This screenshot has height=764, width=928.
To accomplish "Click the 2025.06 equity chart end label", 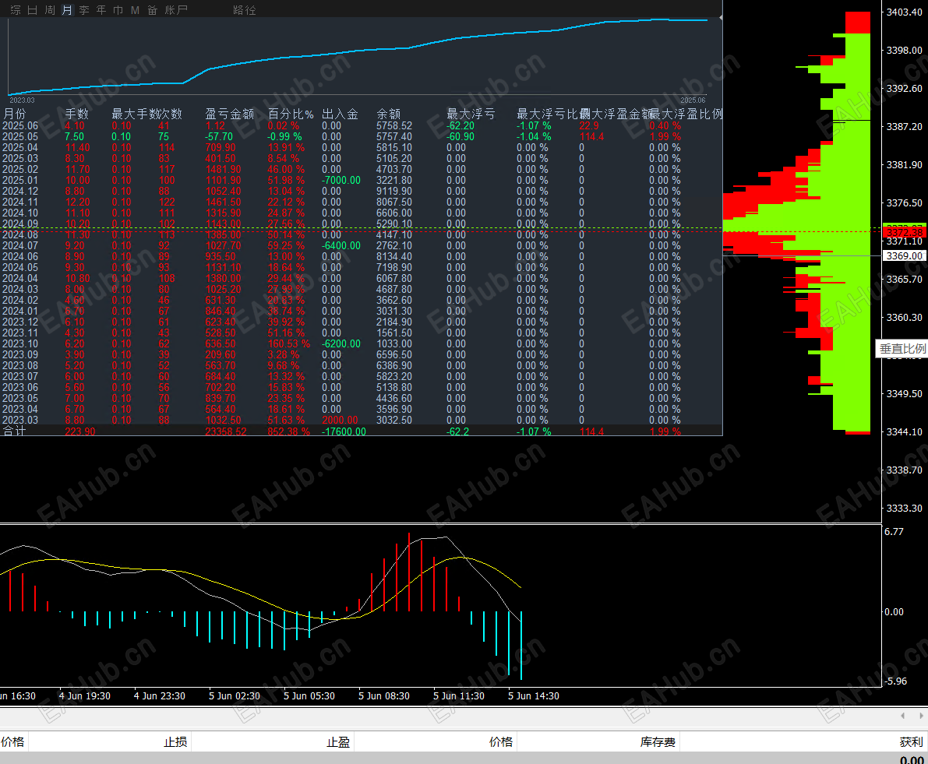I will point(693,100).
